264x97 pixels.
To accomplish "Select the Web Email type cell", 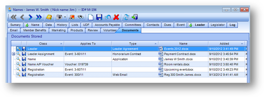I will (x=135, y=75).
